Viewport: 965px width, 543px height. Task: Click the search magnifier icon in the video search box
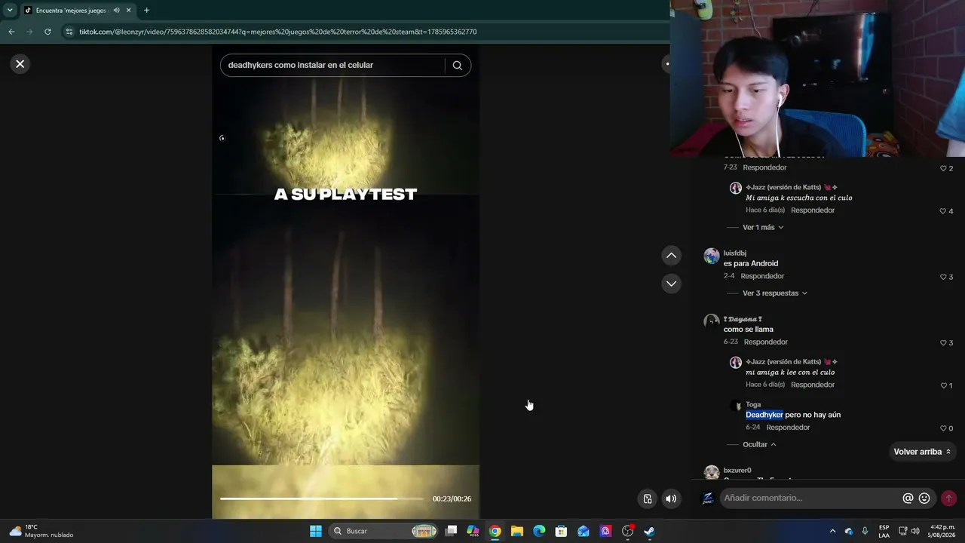tap(457, 65)
